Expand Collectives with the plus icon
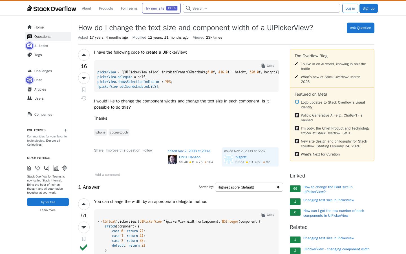The width and height of the screenshot is (406, 254). click(66, 130)
